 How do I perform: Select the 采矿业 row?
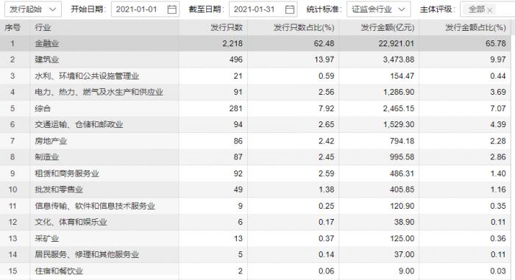[x=255, y=238]
